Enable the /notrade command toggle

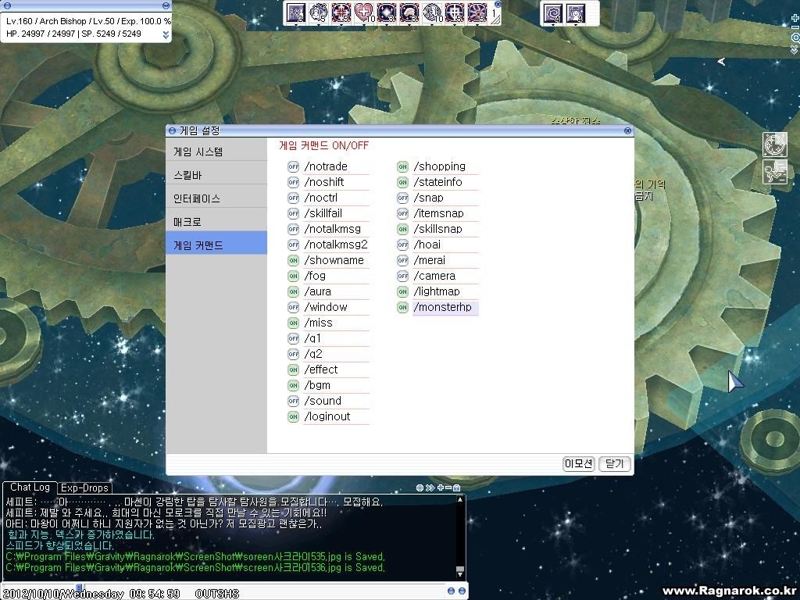coord(292,166)
